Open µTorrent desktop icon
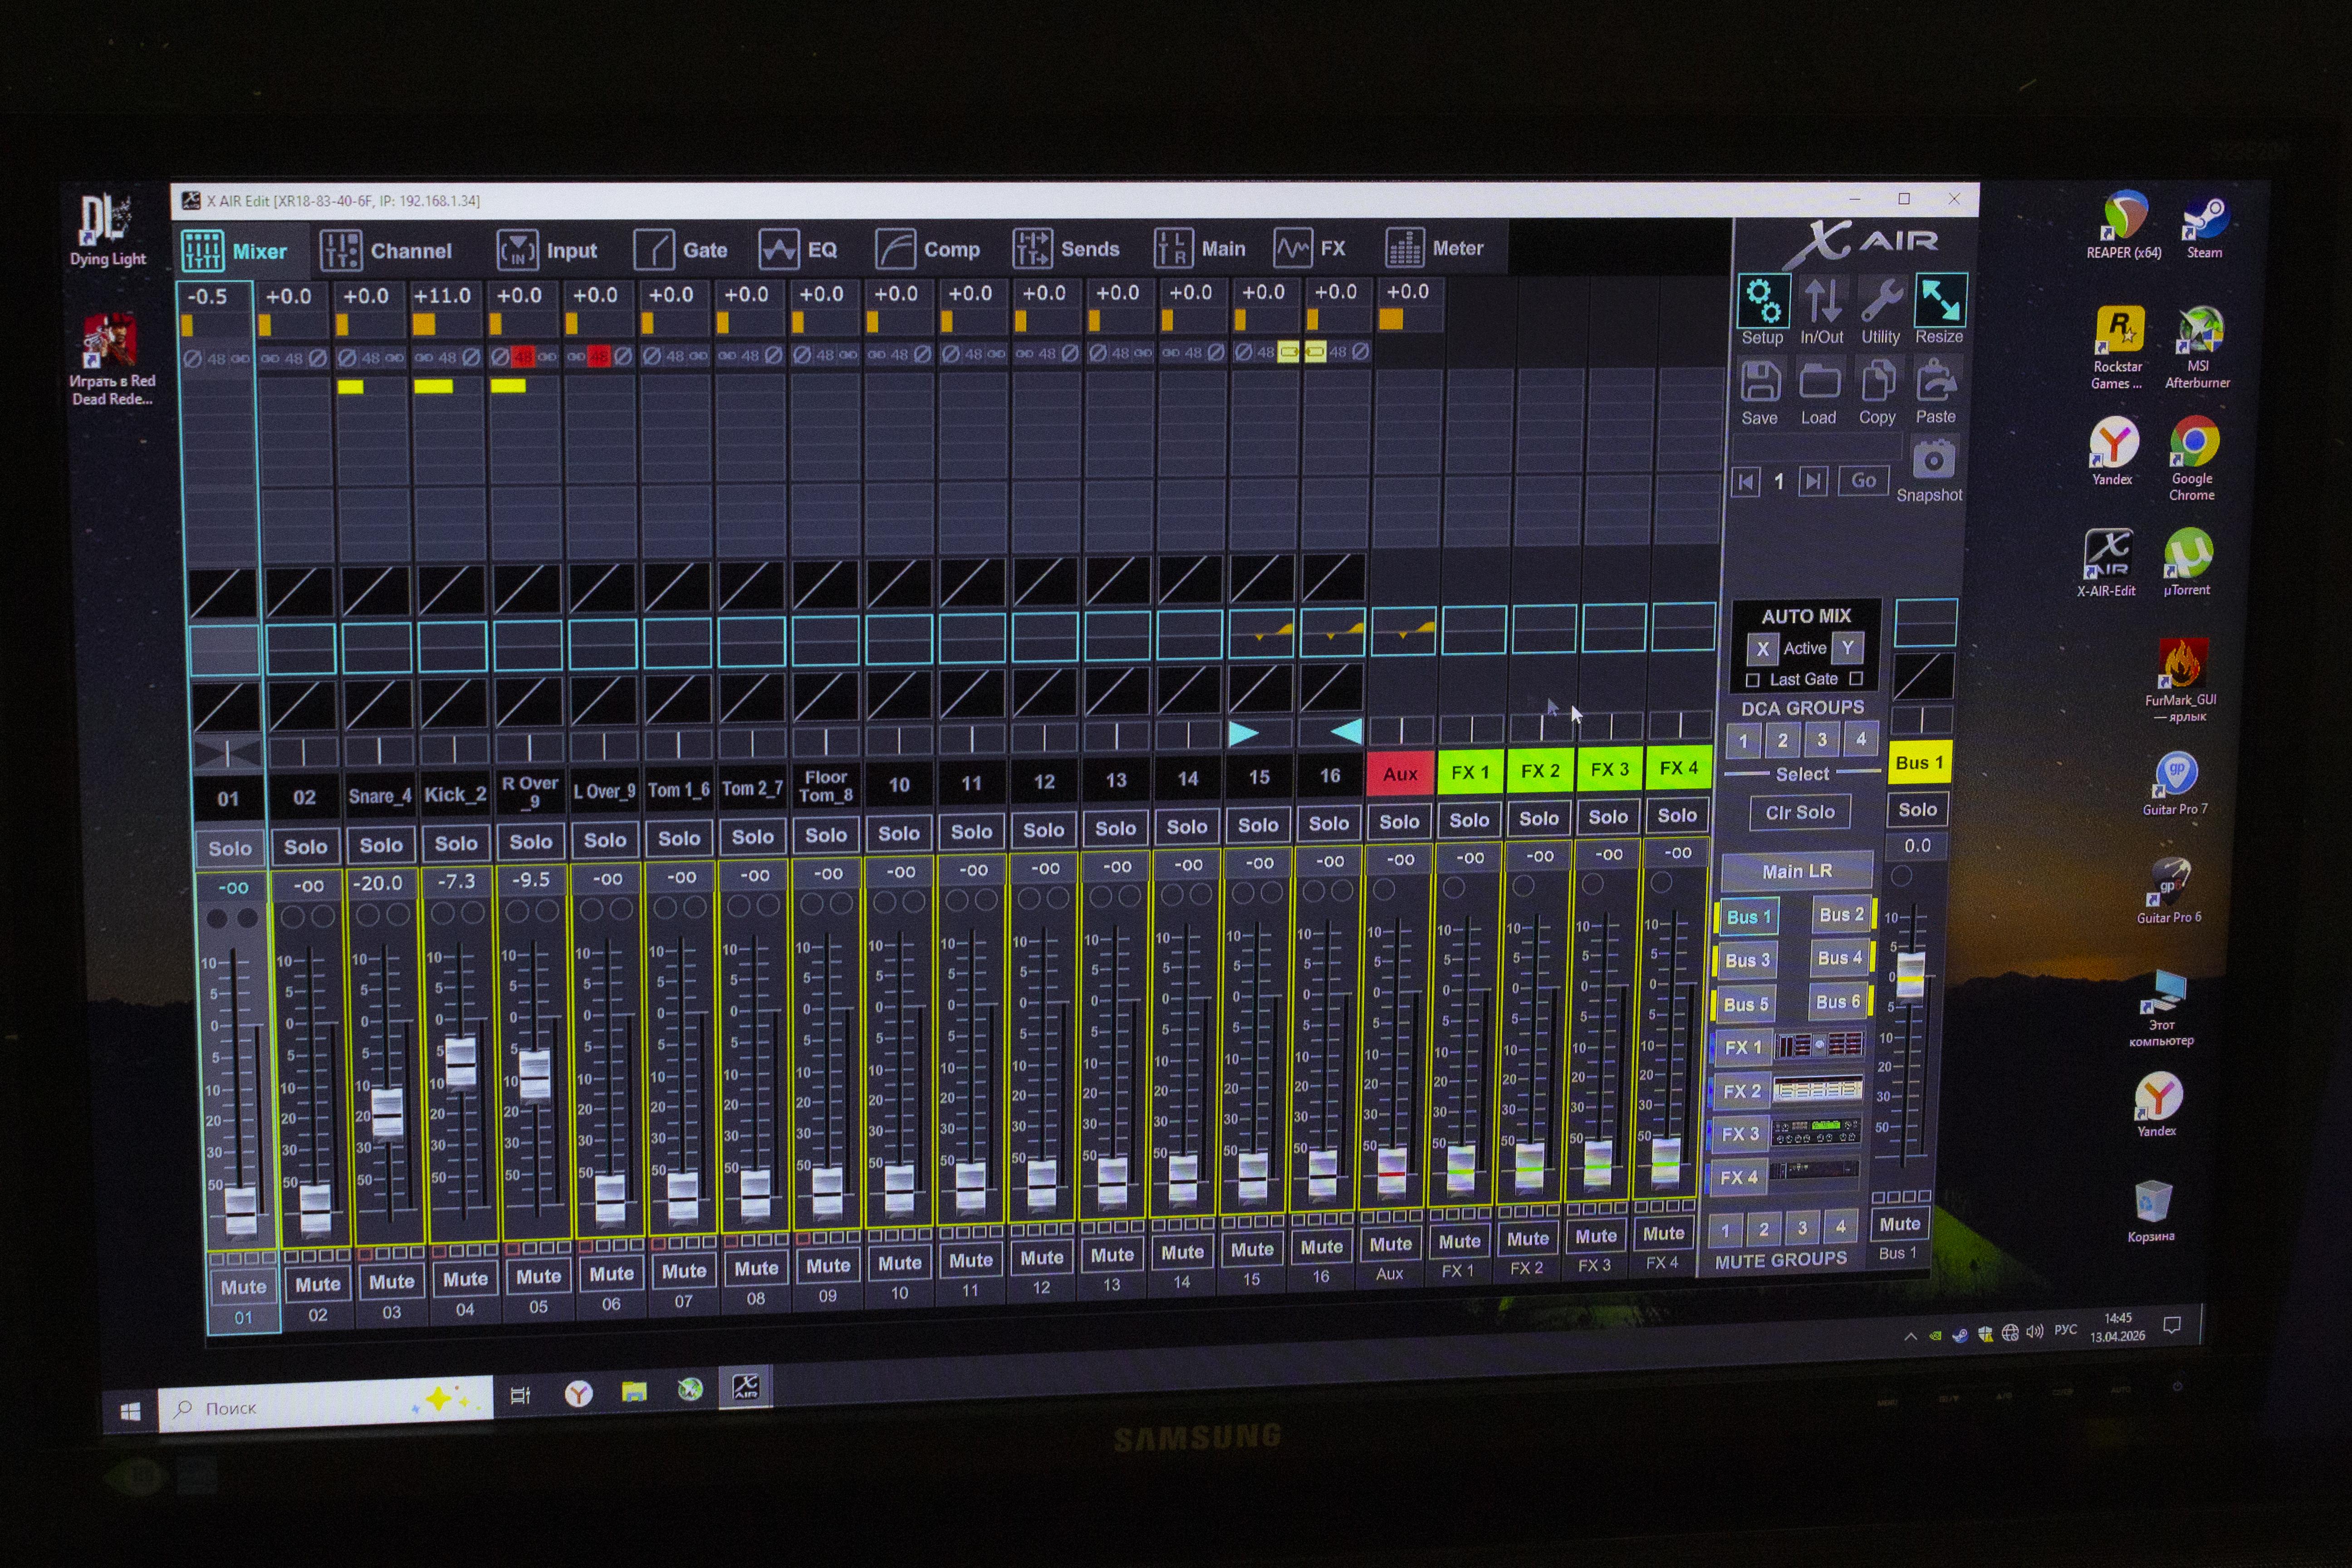 (x=2188, y=562)
